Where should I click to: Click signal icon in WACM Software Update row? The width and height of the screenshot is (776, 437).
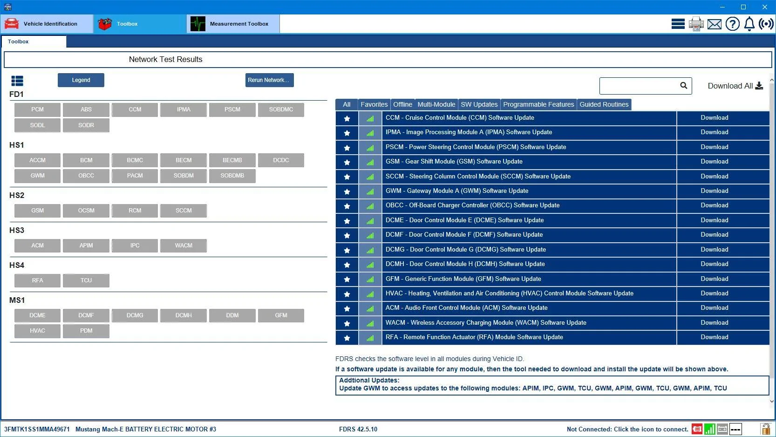(x=370, y=323)
